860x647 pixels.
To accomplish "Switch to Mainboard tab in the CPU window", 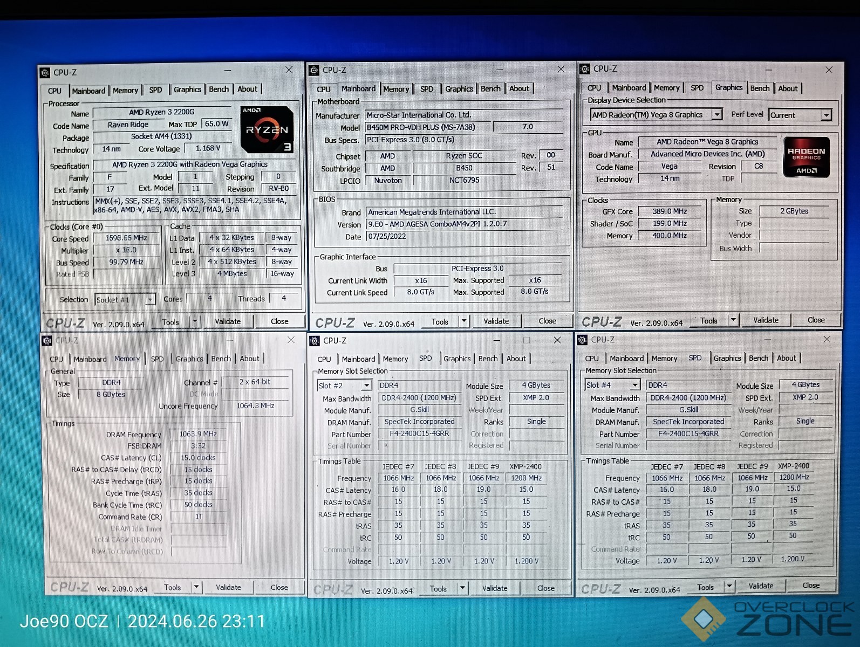I will pos(88,91).
